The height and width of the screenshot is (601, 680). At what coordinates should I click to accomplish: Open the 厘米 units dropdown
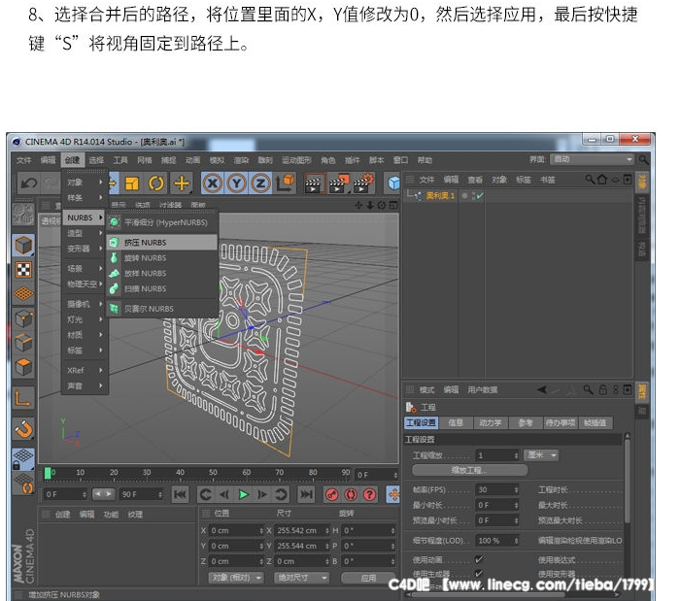541,455
